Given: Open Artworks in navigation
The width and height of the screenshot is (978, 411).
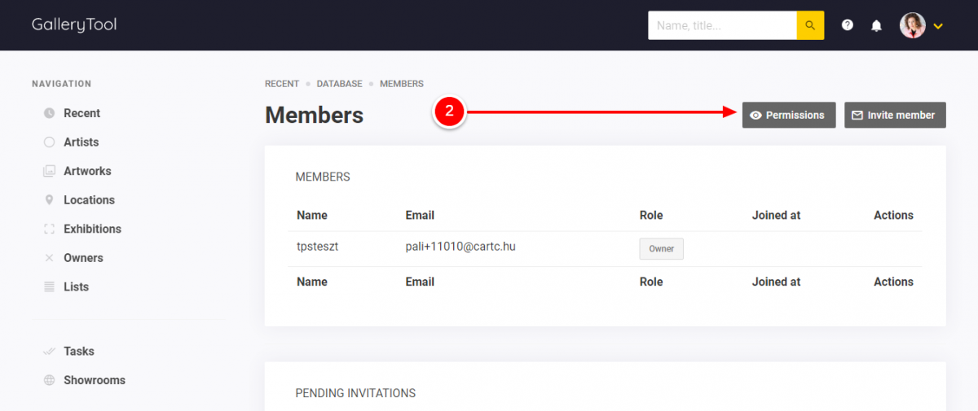Looking at the screenshot, I should [87, 171].
